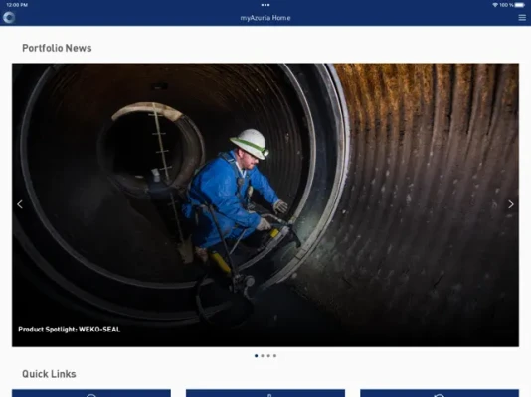Tap the Quick Links heading
This screenshot has width=531, height=397.
point(49,374)
